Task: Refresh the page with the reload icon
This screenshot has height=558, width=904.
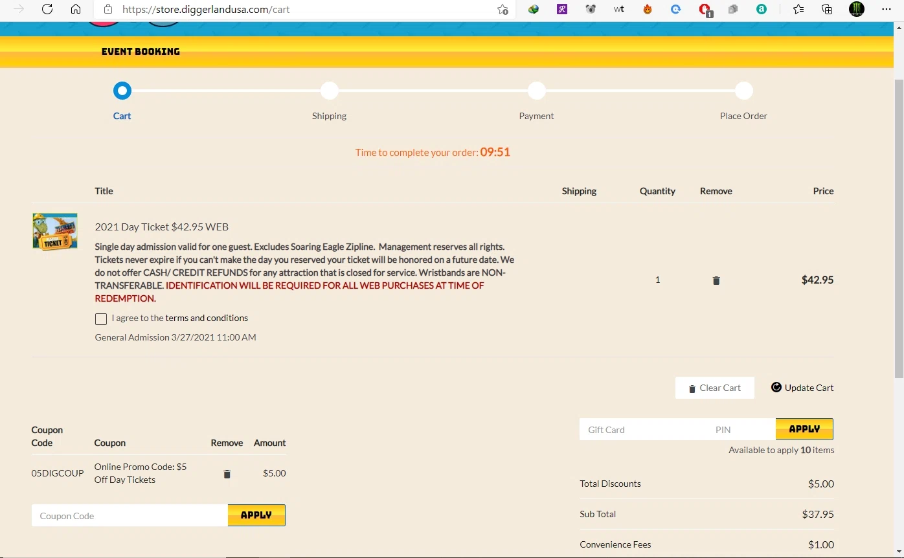Action: (47, 10)
